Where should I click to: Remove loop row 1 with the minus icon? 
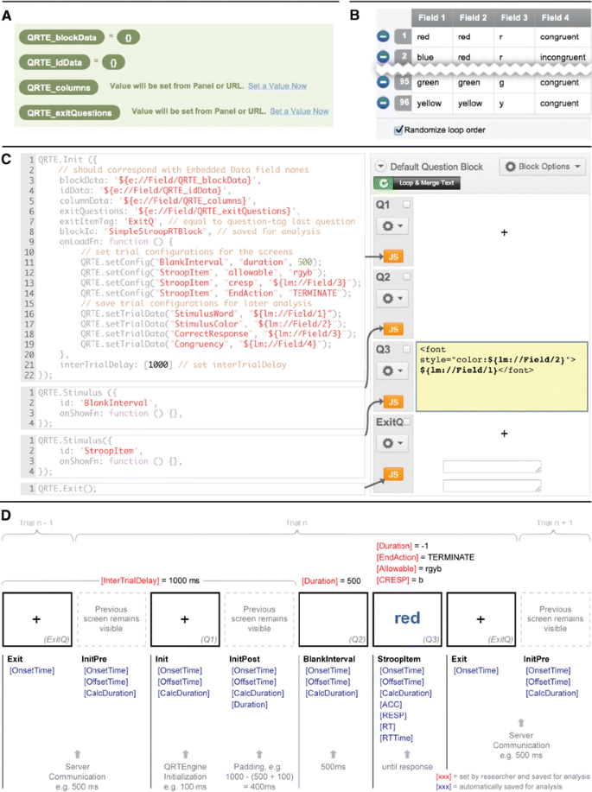[383, 38]
